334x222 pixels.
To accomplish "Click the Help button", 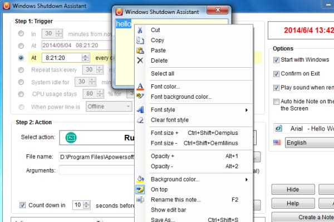I will 292,204.
